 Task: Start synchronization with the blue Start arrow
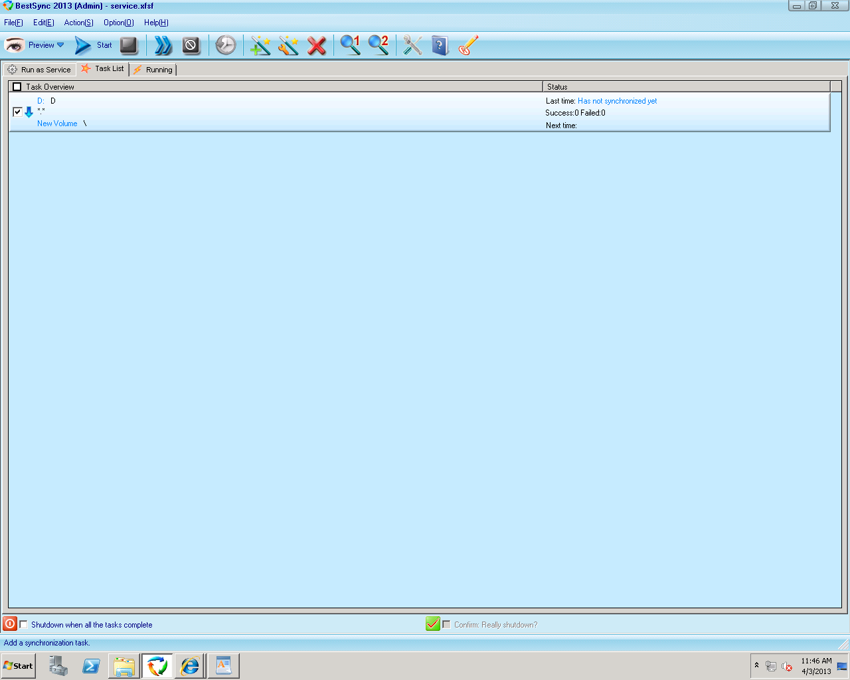point(83,45)
